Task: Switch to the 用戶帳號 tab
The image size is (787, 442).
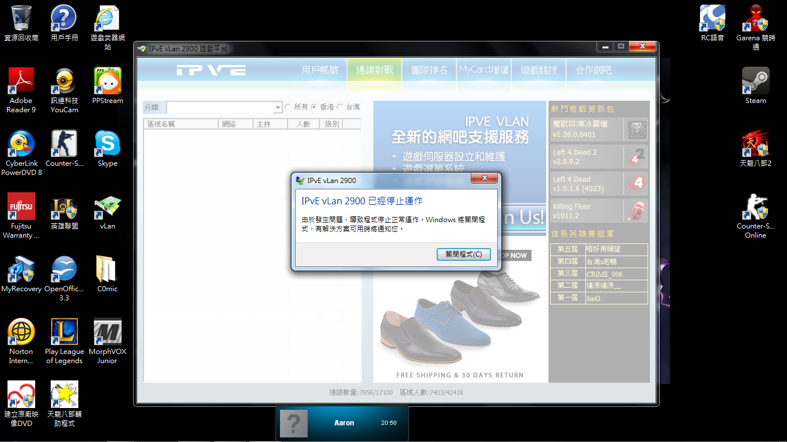Action: pos(320,70)
